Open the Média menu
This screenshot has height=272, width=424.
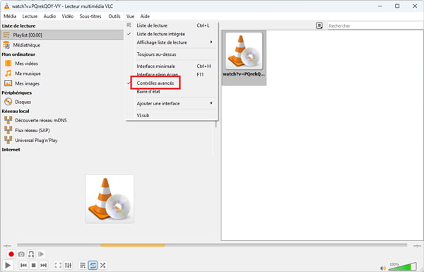(x=10, y=16)
